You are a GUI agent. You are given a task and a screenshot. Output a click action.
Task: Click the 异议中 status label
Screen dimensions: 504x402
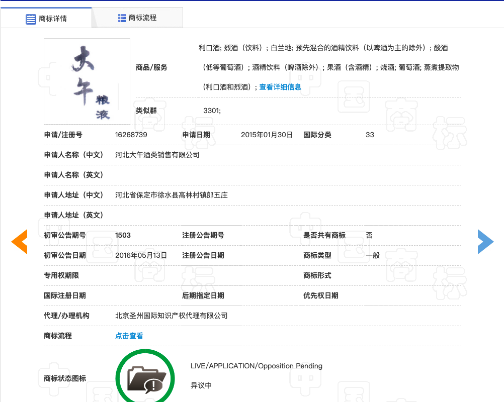[201, 386]
